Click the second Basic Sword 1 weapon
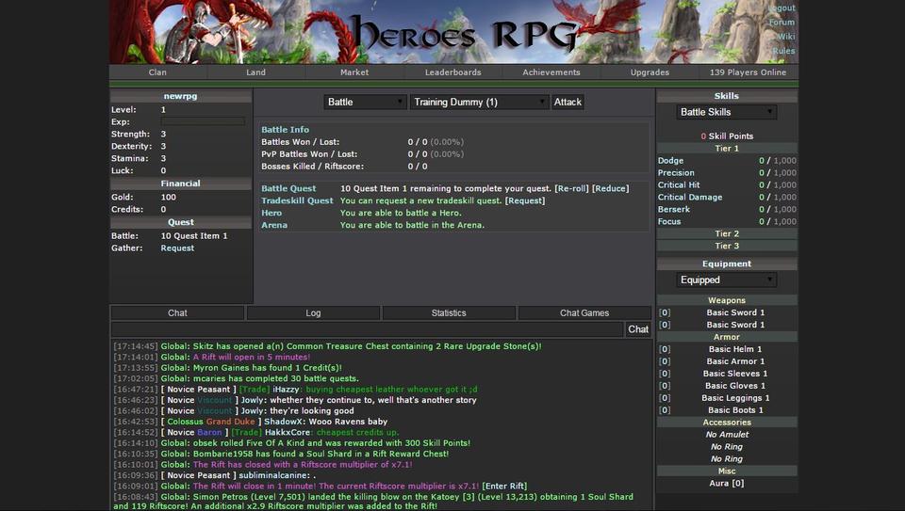 pyautogui.click(x=735, y=325)
